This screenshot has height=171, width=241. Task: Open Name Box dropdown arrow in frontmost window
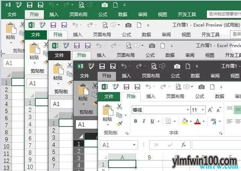tap(134, 145)
